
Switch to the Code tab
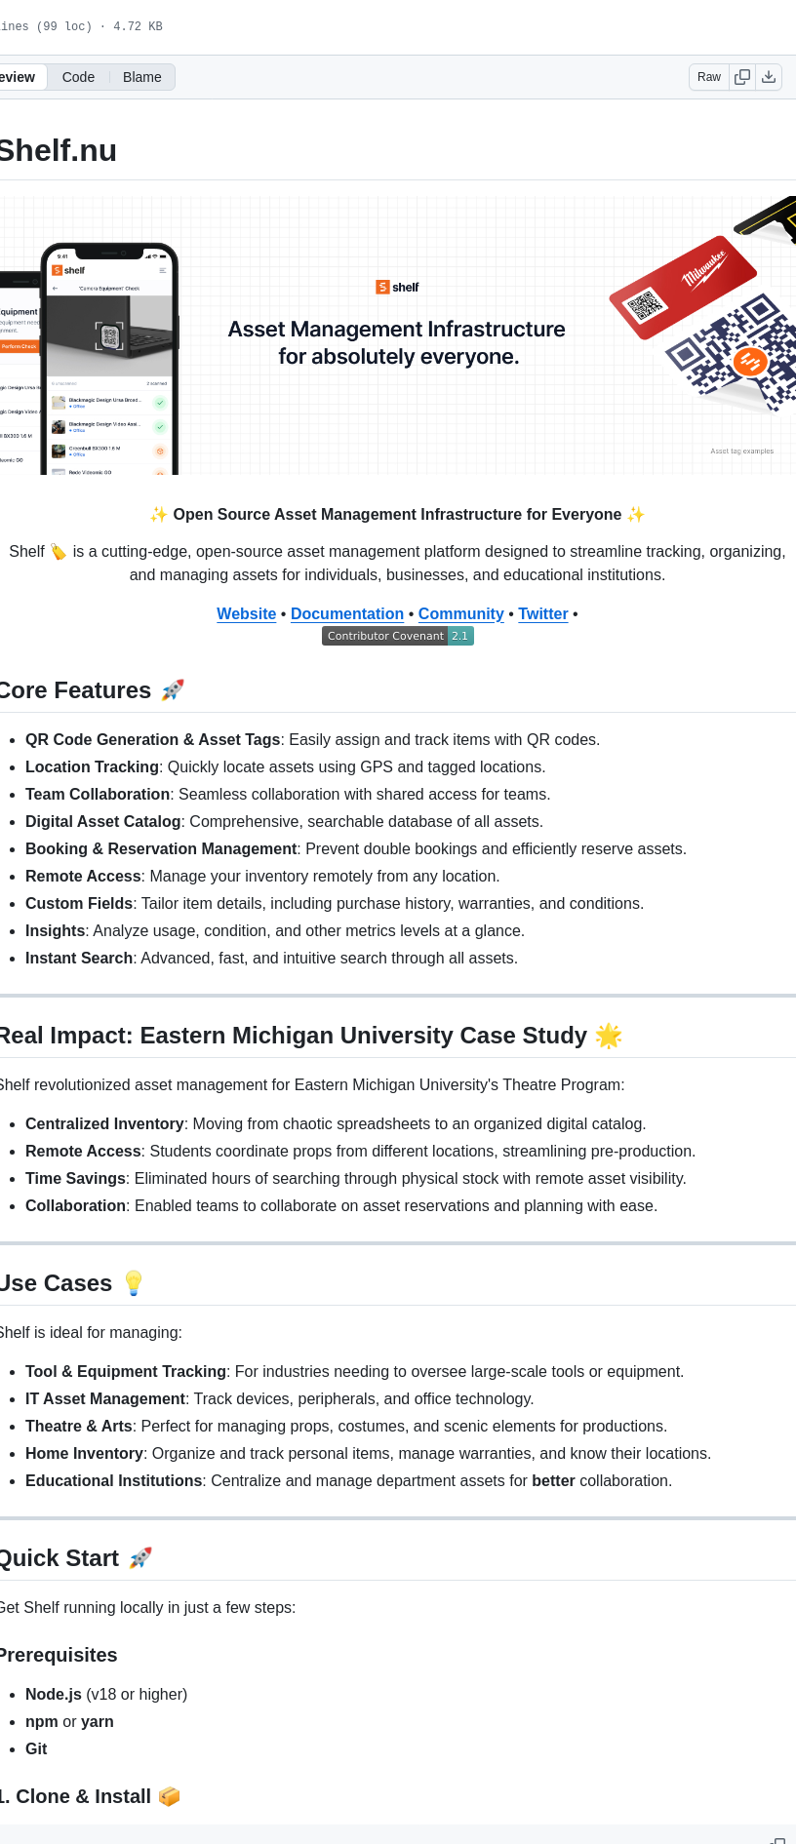click(78, 77)
